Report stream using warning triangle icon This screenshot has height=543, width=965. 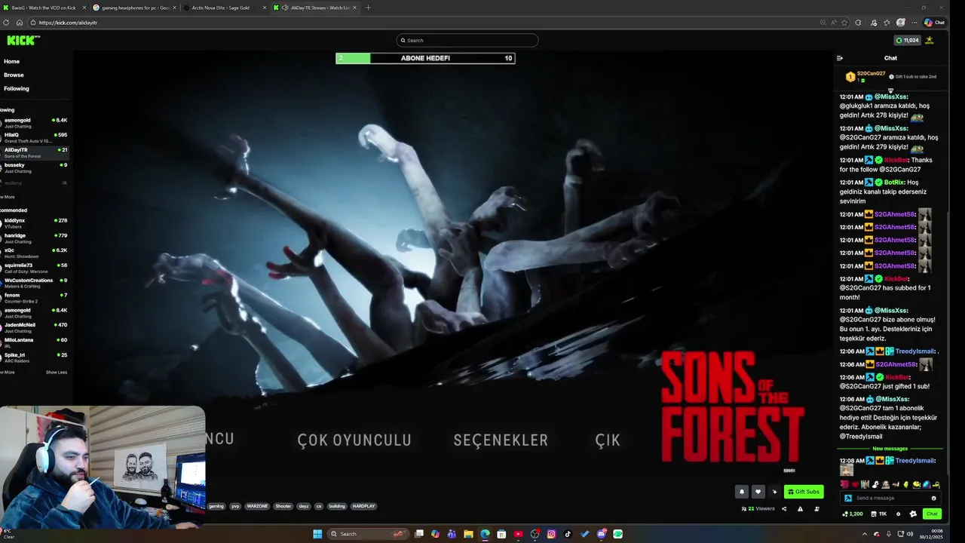click(800, 509)
